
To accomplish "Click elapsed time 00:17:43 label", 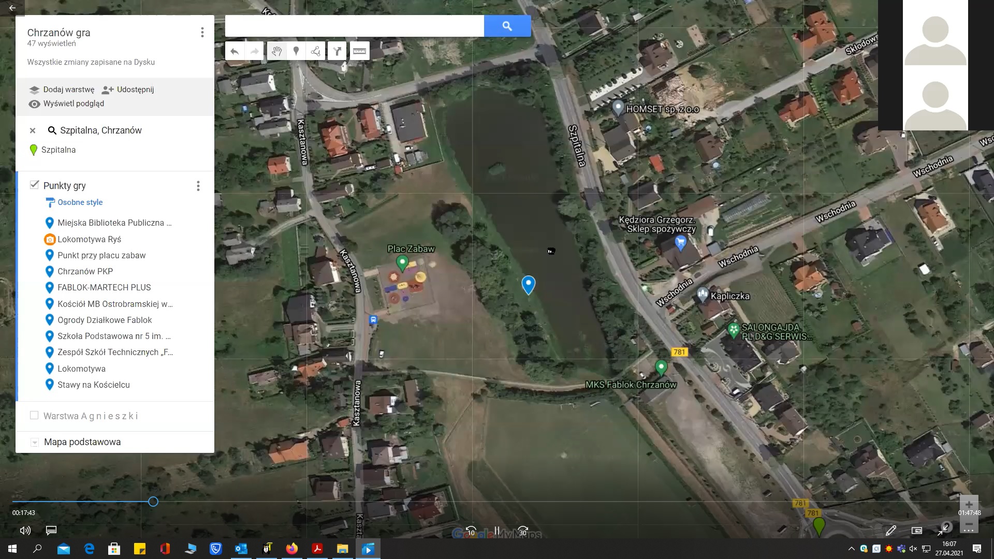I will (24, 513).
